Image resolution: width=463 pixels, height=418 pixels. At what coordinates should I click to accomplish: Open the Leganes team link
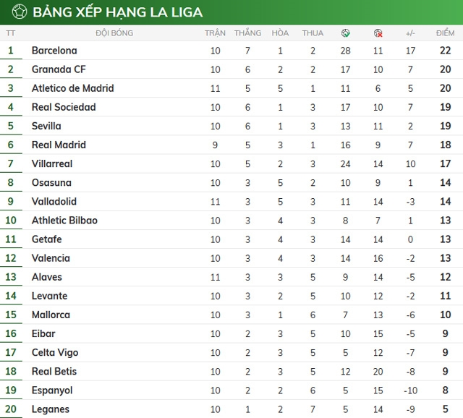tap(51, 409)
